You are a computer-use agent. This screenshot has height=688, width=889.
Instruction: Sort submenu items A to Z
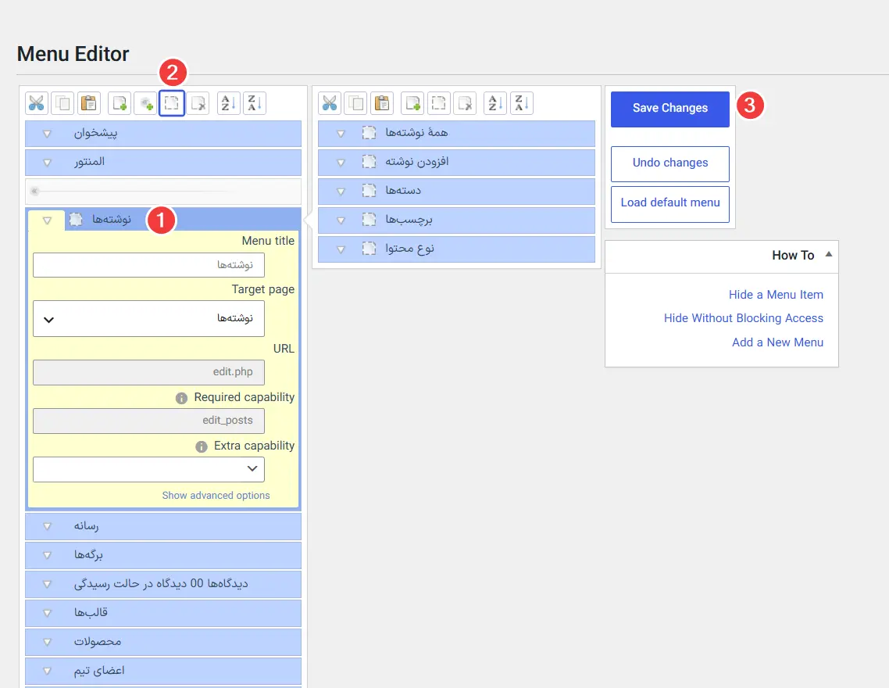pos(495,103)
